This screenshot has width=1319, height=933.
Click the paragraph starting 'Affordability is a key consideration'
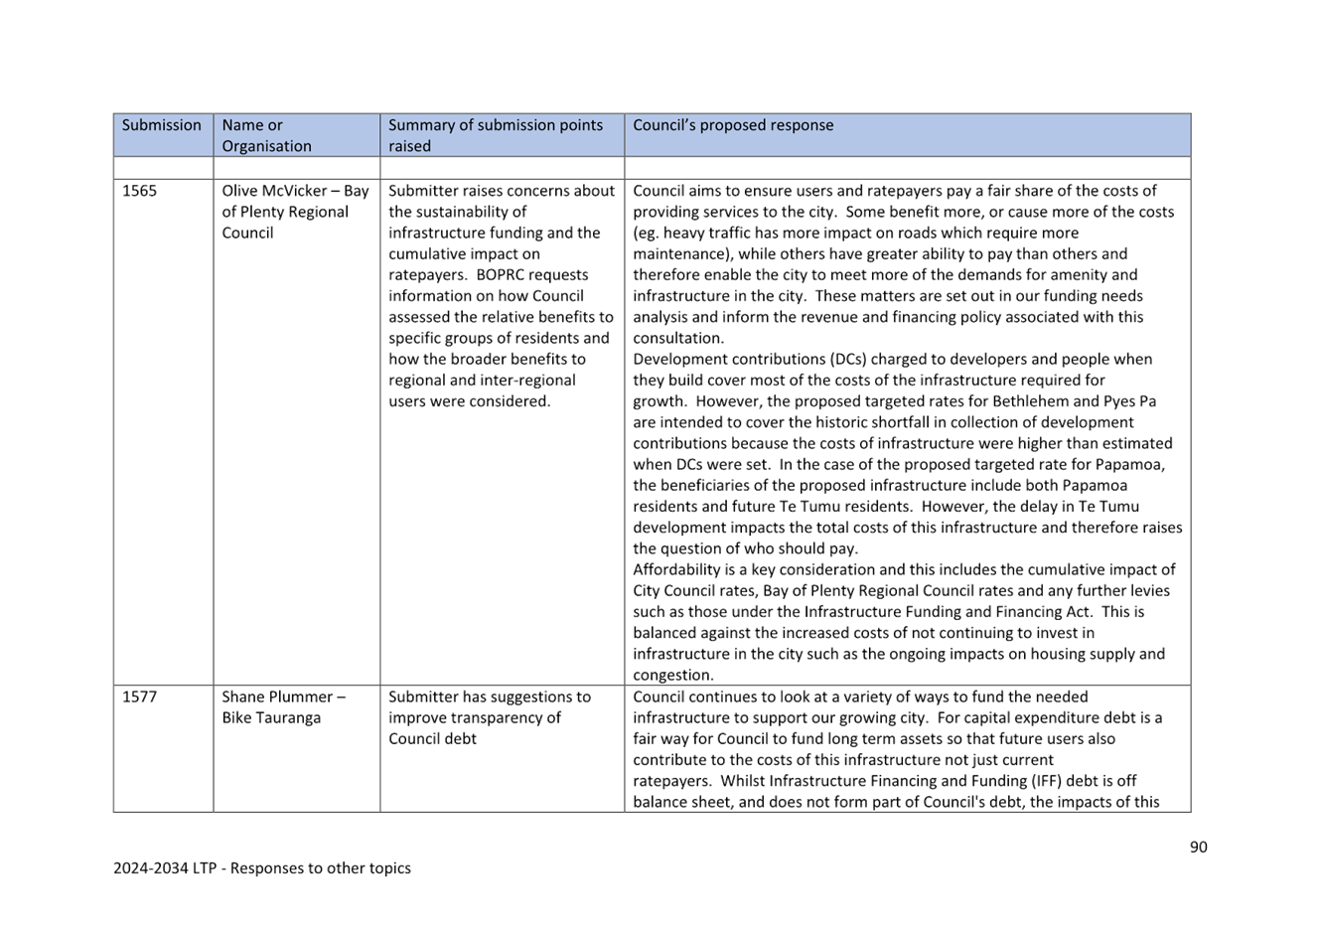pyautogui.click(x=904, y=622)
